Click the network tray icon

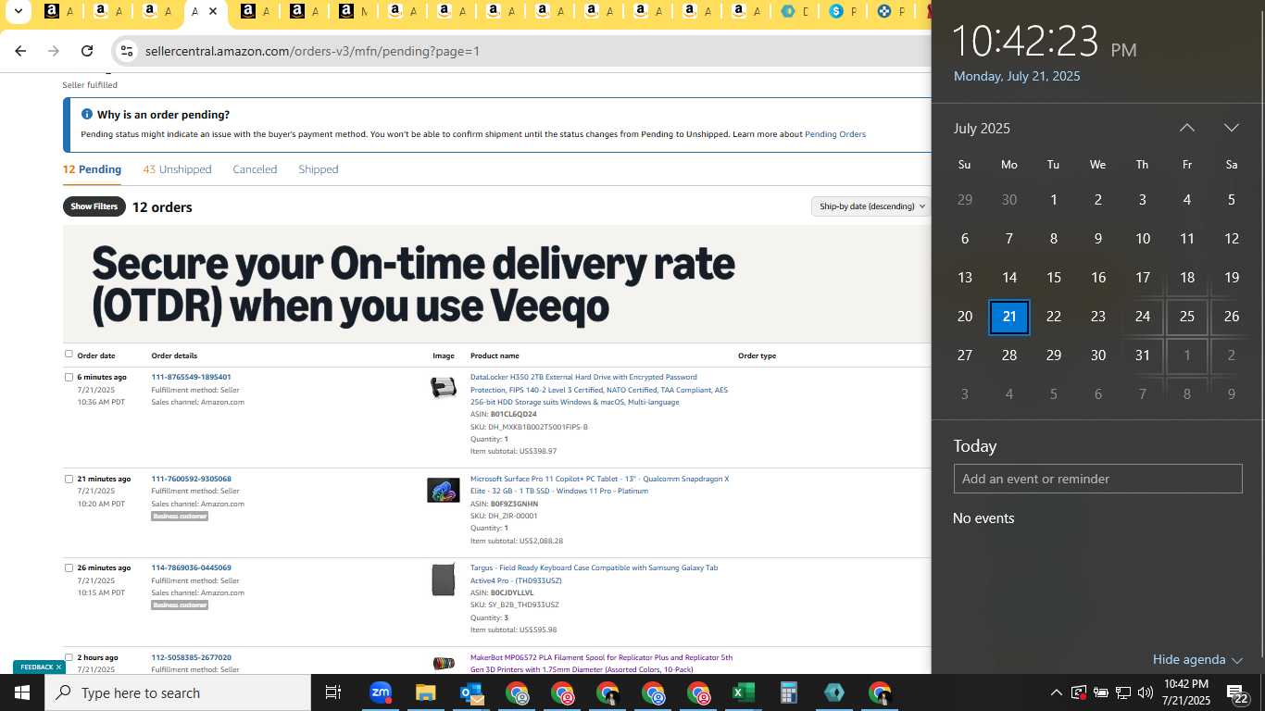point(1122,692)
